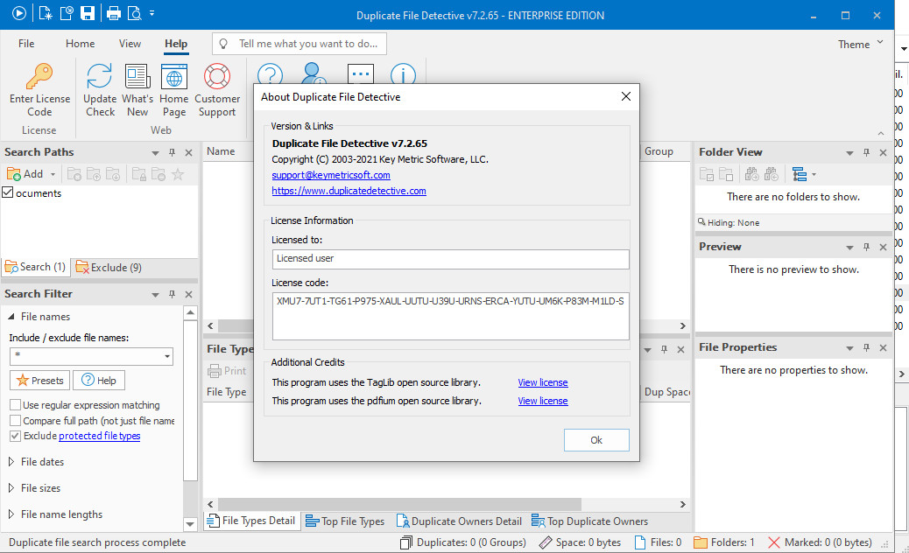Switch to the Search (1) tab
This screenshot has height=553, width=909.
tap(35, 267)
